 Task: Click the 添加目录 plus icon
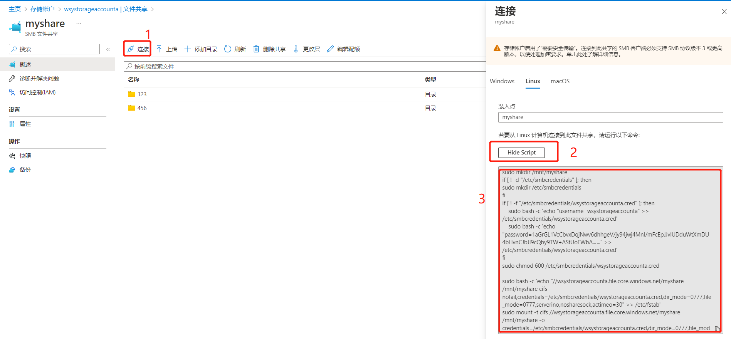point(188,49)
